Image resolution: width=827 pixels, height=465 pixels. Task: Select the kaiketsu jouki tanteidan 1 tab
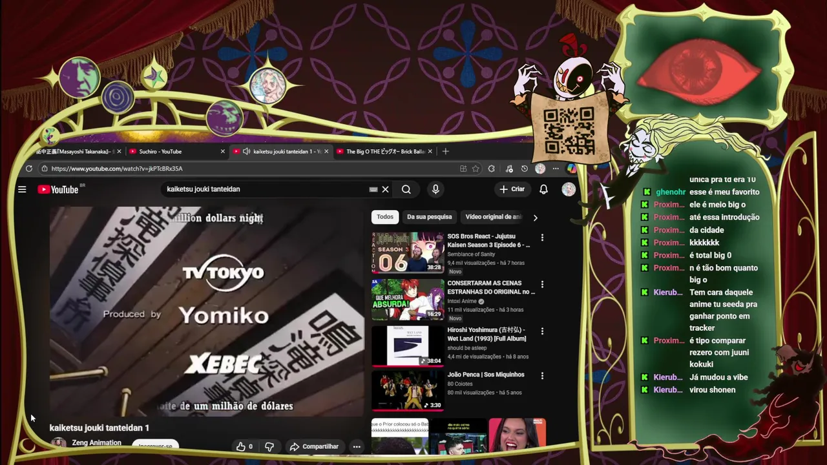(280, 152)
